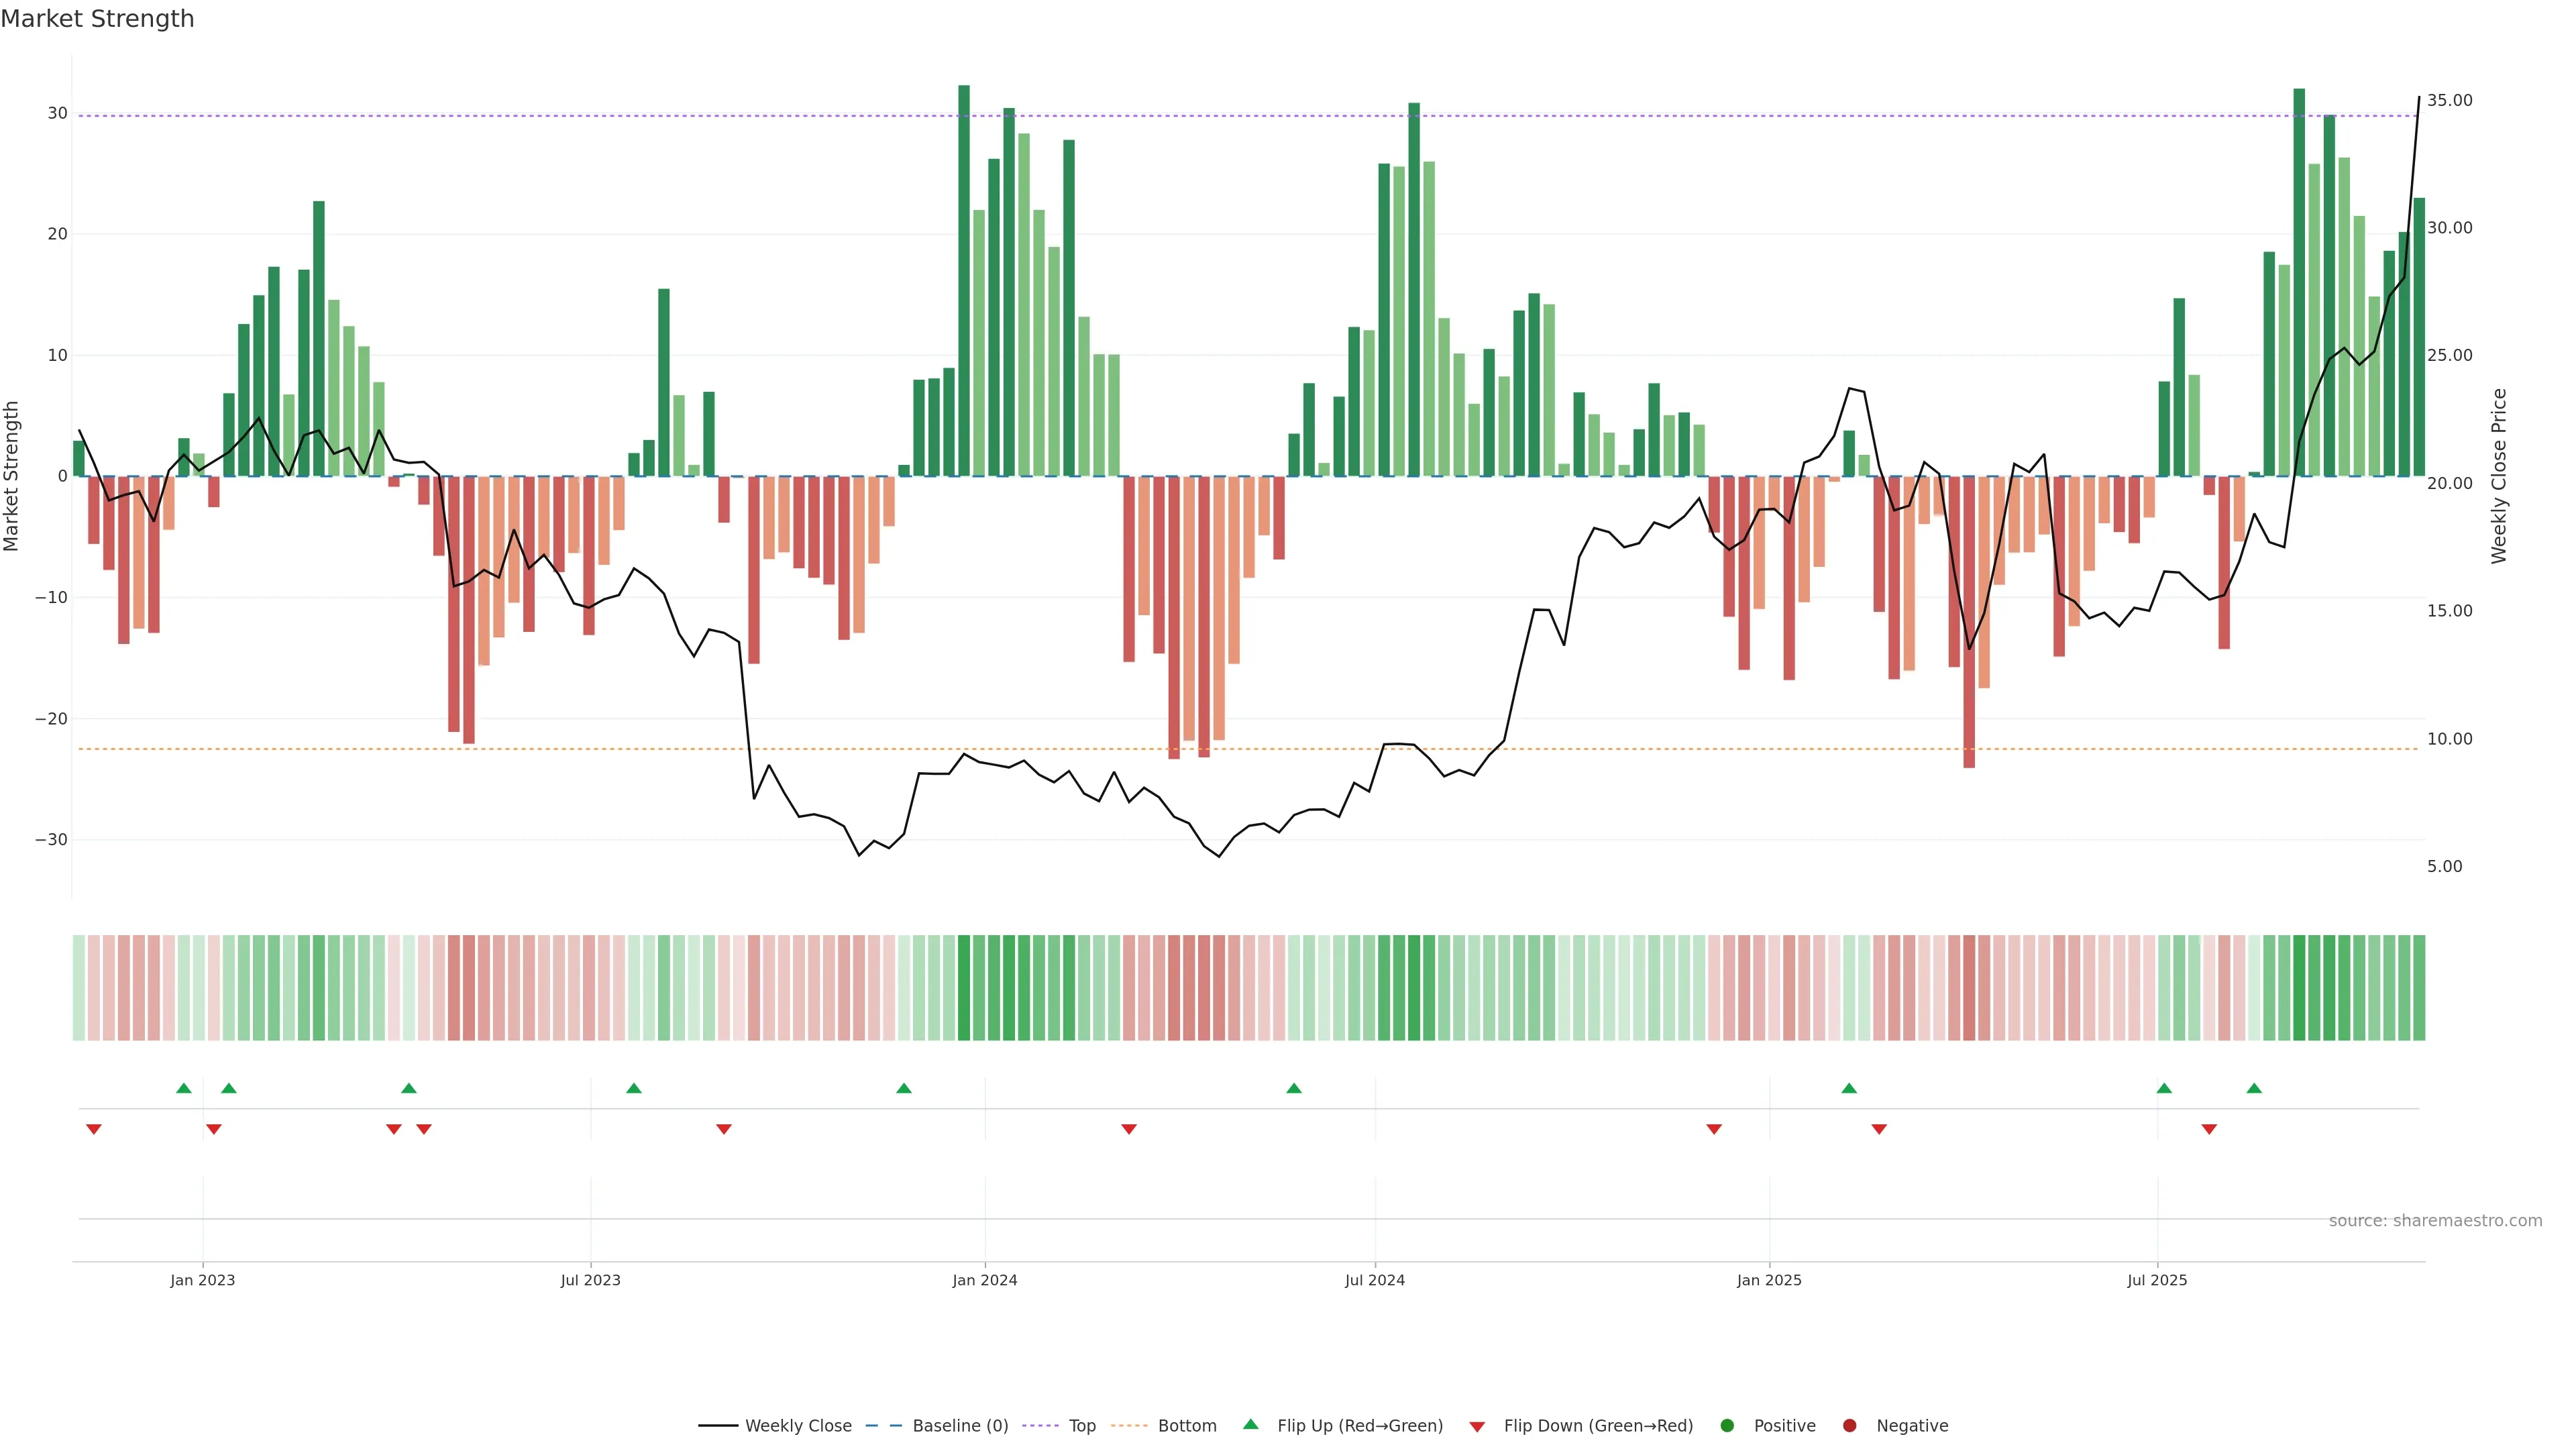Click the first flip-down marker at far left
The width and height of the screenshot is (2576, 1449).
(x=94, y=1129)
